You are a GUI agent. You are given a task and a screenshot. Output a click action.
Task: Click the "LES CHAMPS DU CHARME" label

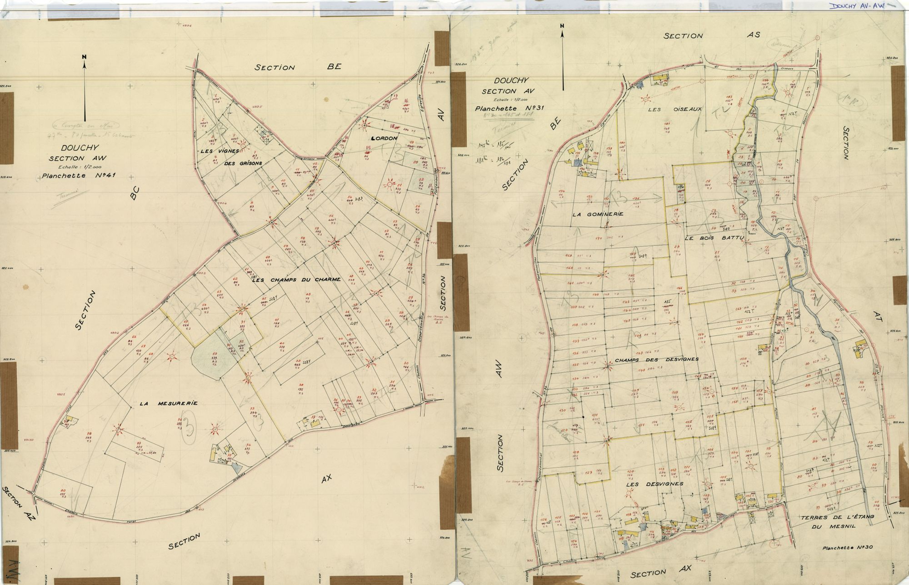click(296, 280)
